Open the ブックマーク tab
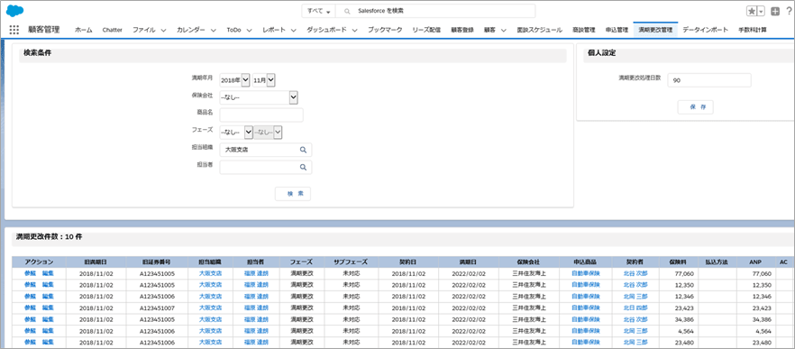795x349 pixels. pyautogui.click(x=385, y=30)
